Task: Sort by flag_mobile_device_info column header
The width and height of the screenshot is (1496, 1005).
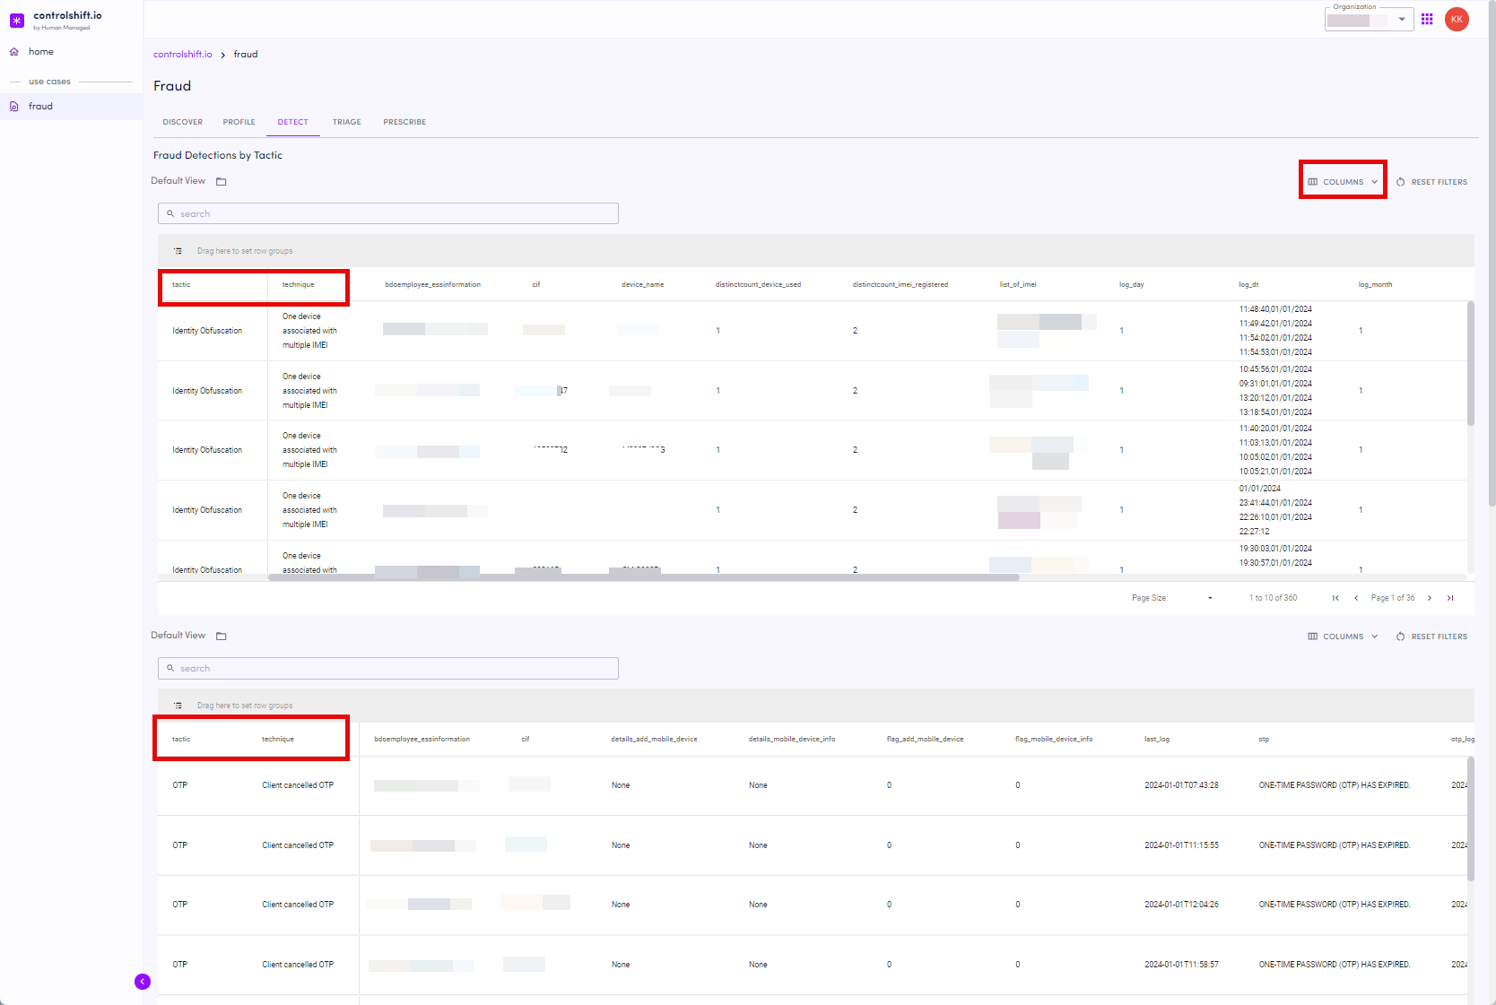Action: pos(1054,740)
